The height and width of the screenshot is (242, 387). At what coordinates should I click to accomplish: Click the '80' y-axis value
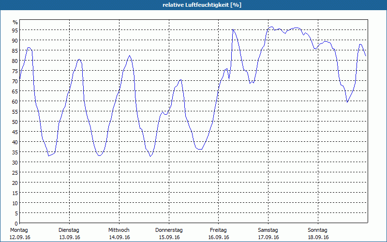(x=15, y=61)
